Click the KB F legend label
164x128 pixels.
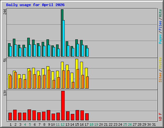click(160, 117)
